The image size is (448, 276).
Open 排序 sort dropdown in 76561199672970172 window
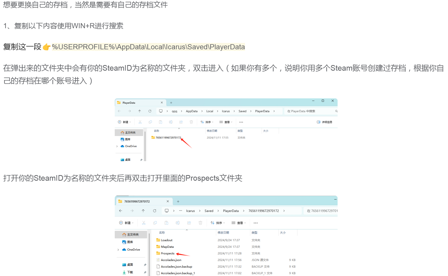[x=218, y=223]
